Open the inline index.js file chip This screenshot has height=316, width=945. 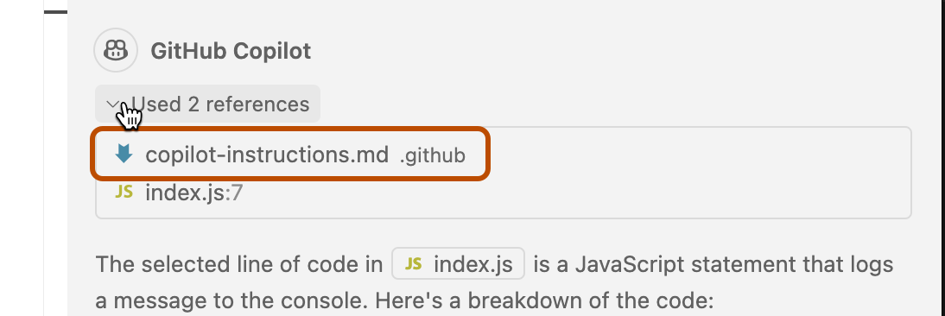(x=458, y=263)
